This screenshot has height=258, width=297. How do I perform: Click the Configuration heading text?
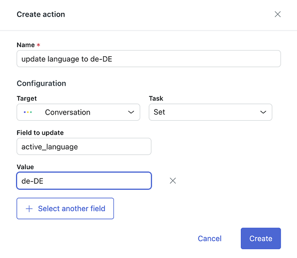41,84
